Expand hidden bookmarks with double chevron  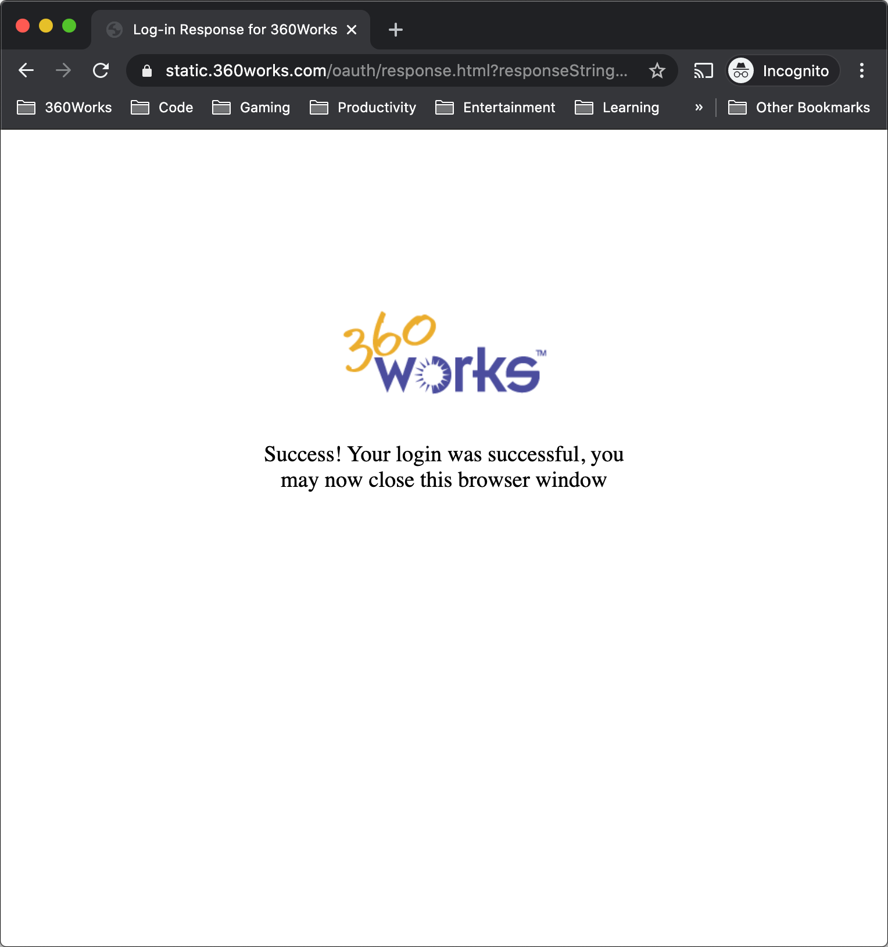tap(699, 108)
